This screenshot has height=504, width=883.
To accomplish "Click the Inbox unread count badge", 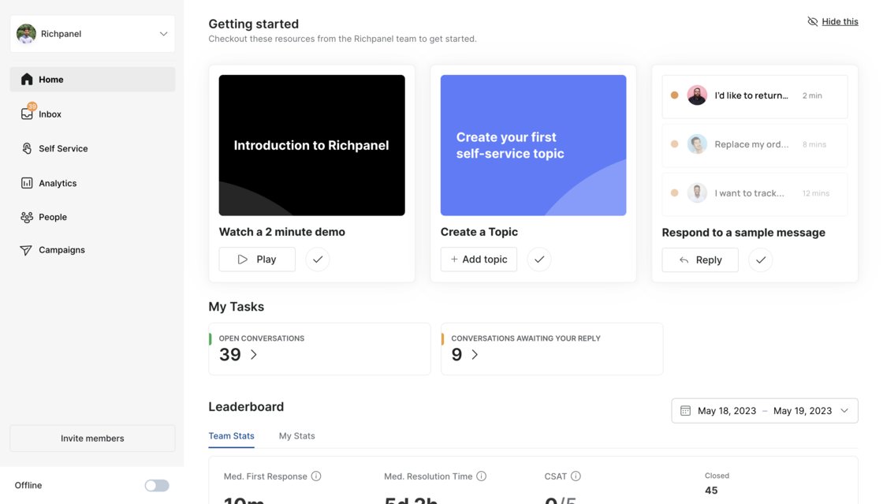I will pos(32,106).
